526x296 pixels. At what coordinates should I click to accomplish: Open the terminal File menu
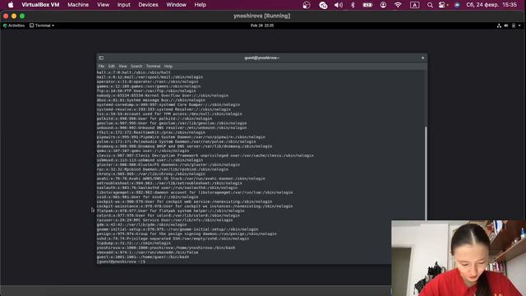(x=101, y=67)
